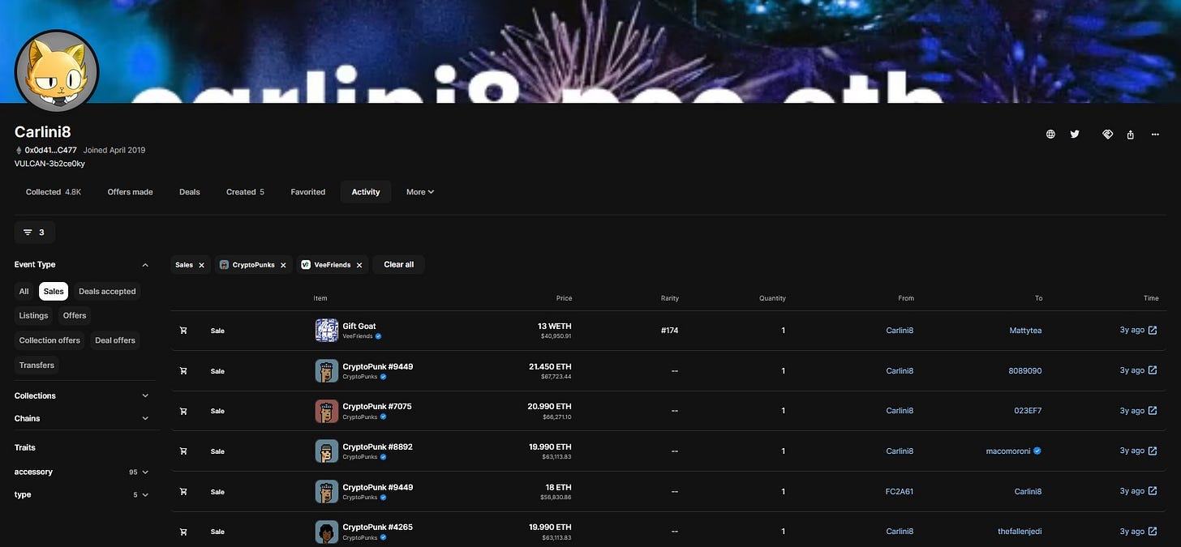Click the VeeFriends verified badge under Gift Goat
The width and height of the screenshot is (1181, 547).
378,335
